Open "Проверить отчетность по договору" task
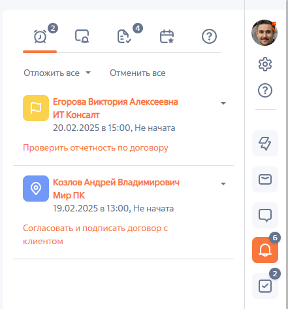Viewport: 288px width, 309px height. (x=95, y=148)
